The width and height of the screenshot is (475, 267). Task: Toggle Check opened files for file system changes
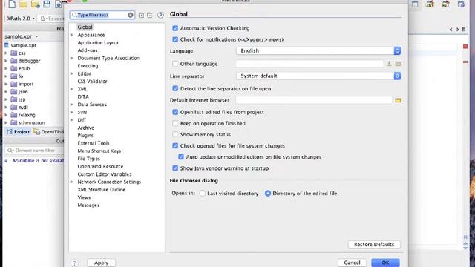[175, 145]
